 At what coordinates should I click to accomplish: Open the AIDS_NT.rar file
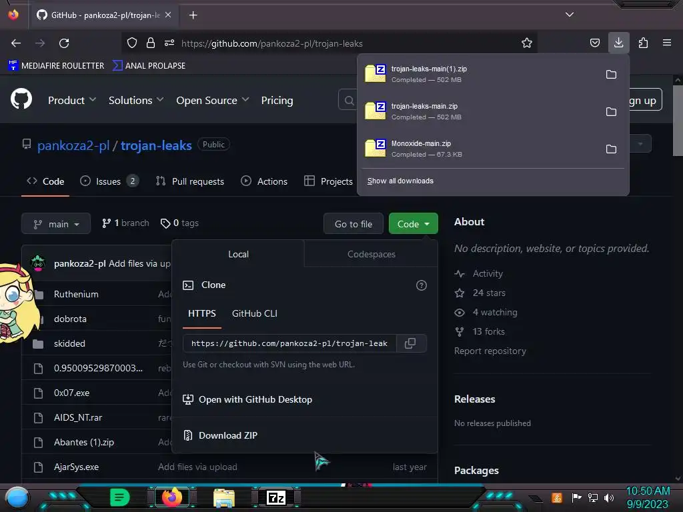tap(78, 417)
